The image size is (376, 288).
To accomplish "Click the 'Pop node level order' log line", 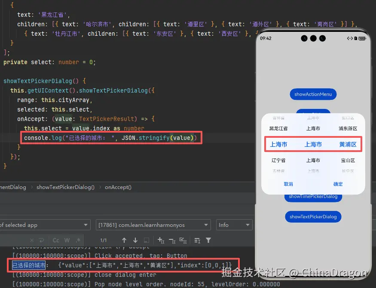I will tap(146, 285).
